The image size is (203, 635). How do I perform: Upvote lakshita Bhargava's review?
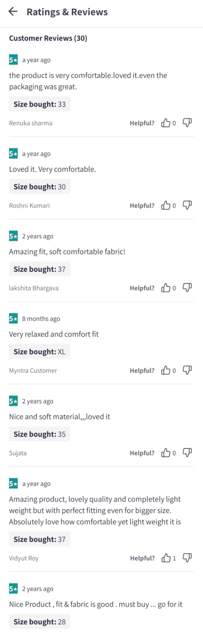click(x=166, y=288)
